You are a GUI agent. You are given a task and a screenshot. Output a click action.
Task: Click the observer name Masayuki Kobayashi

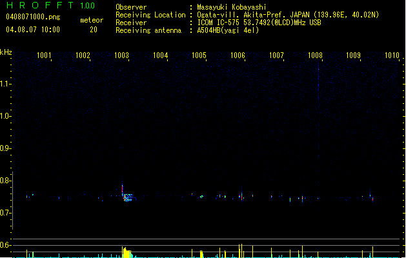tap(232, 7)
